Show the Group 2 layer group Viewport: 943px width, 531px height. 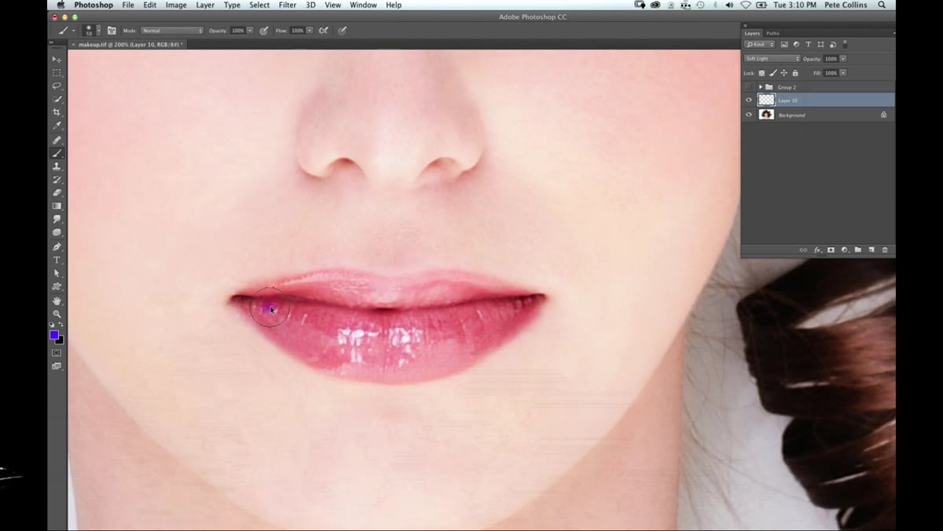[748, 86]
